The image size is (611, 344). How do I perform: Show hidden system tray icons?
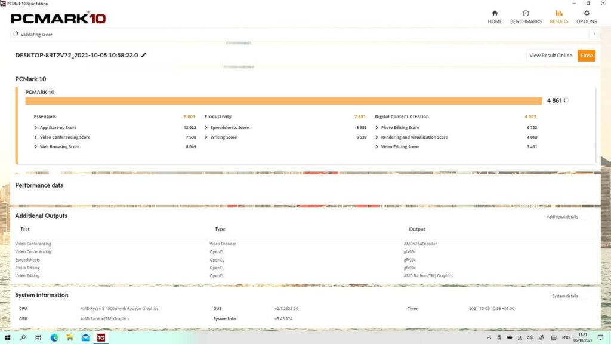489,338
